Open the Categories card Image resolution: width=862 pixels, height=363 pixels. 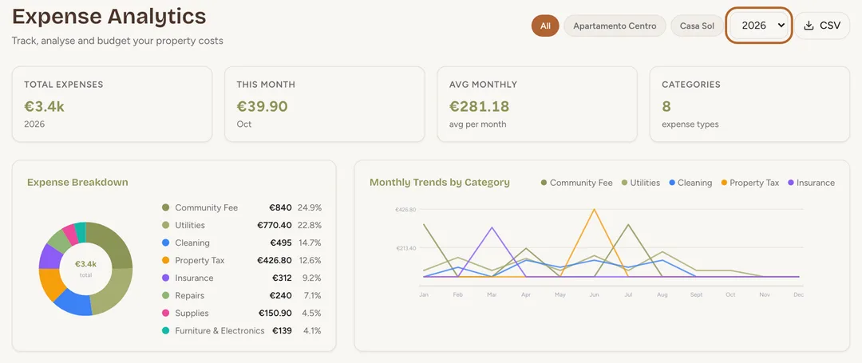point(749,105)
